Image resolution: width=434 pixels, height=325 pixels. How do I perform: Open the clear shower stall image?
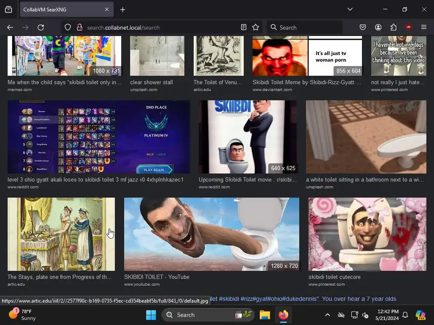click(157, 56)
